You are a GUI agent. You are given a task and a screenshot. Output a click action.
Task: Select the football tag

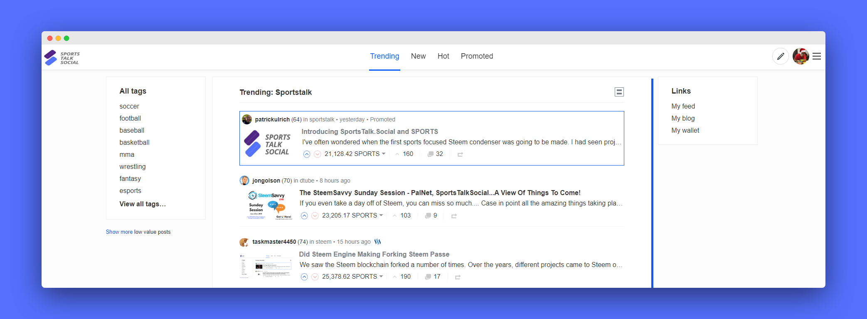click(130, 119)
